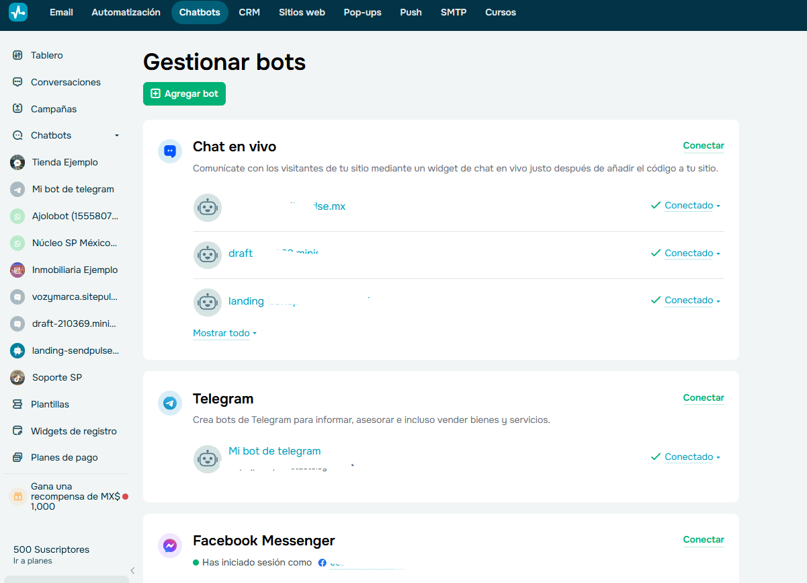807x583 pixels.
Task: Open Conversaciones in sidebar
Action: [x=66, y=82]
